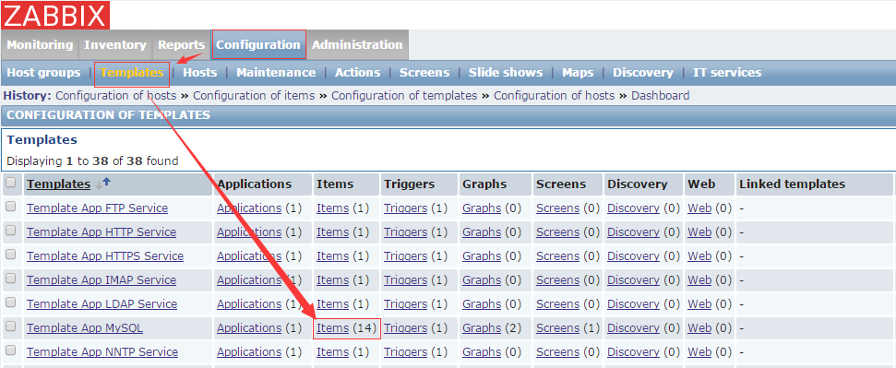The height and width of the screenshot is (368, 896).
Task: Open Graphs of Template App MySQL
Action: coord(482,328)
